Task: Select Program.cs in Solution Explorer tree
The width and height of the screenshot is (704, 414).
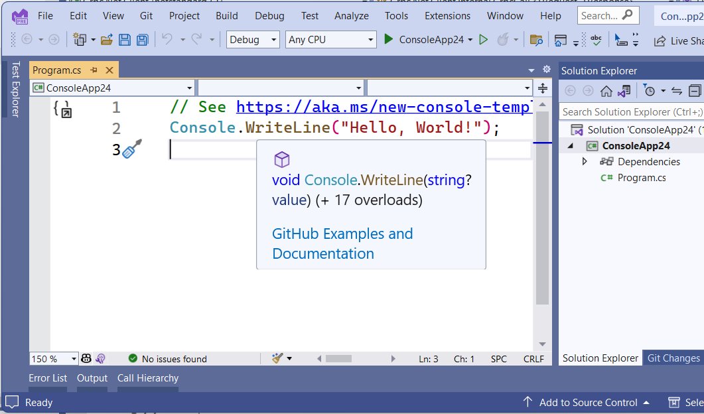Action: (x=642, y=178)
